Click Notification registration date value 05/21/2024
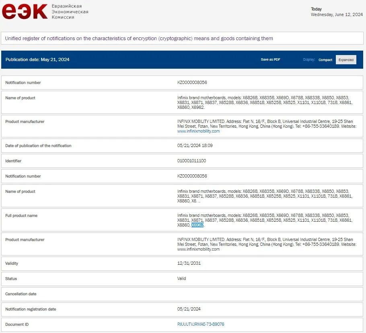The height and width of the screenshot is (333, 366). (x=189, y=309)
